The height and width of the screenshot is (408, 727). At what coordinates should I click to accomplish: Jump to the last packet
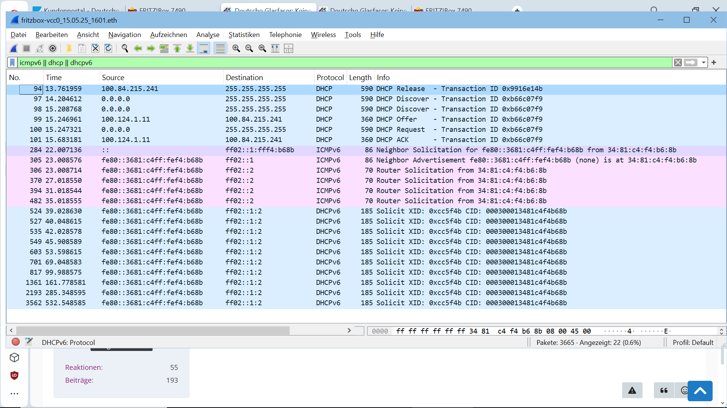click(190, 48)
